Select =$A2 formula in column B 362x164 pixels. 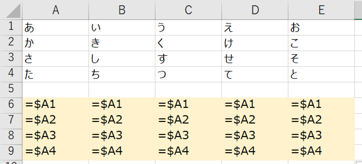pyautogui.click(x=122, y=121)
